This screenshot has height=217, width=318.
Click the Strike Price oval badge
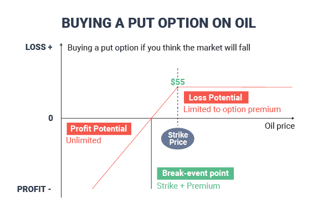178,139
